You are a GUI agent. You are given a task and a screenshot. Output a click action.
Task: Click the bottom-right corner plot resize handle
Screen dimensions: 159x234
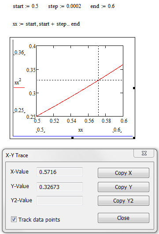pos(134,138)
